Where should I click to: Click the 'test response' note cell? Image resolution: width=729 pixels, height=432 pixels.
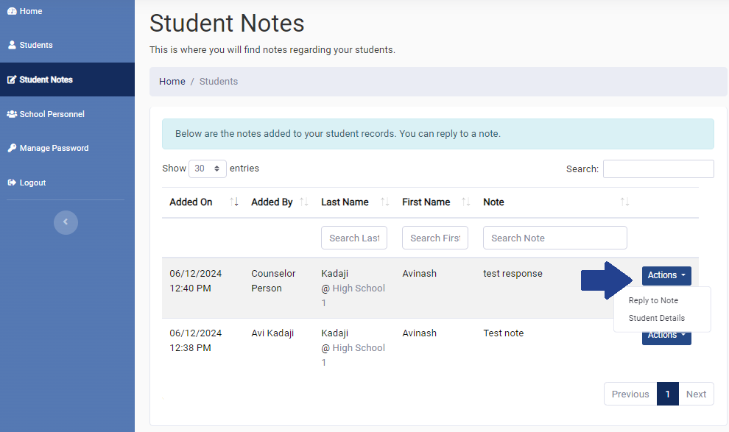513,274
